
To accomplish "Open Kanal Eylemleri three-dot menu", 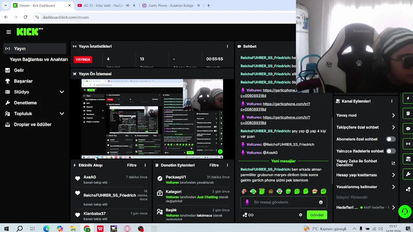I will click(392, 101).
